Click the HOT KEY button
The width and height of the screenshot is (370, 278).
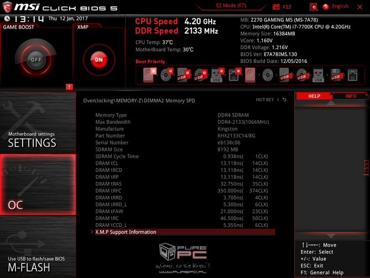[265, 99]
